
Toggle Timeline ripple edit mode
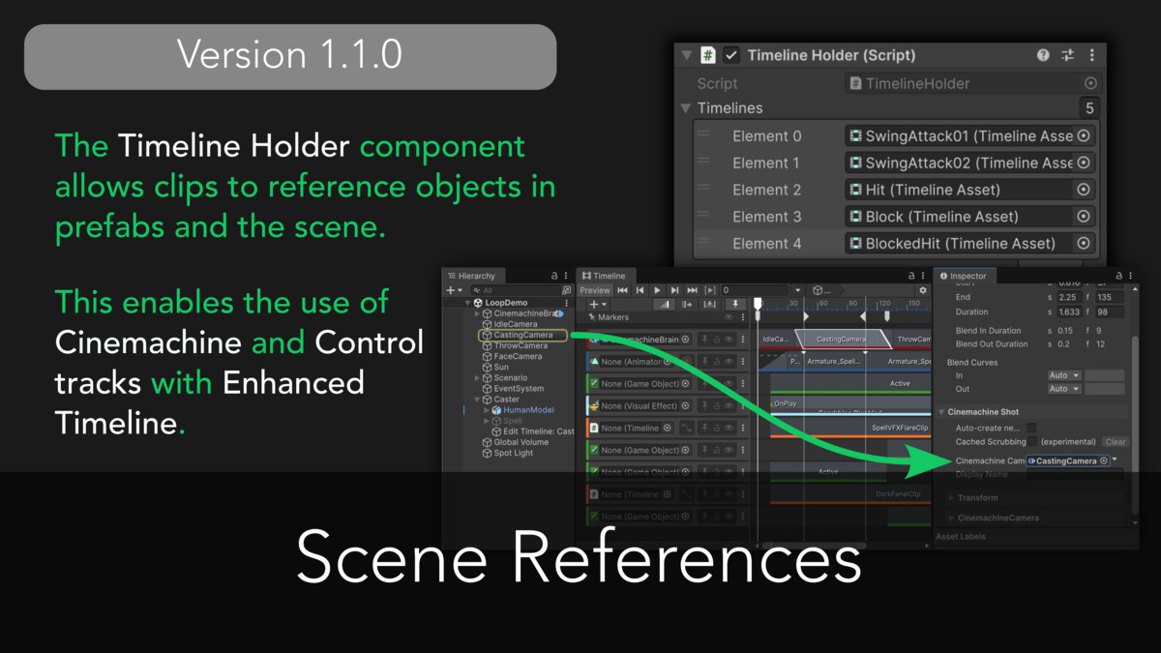coord(687,304)
